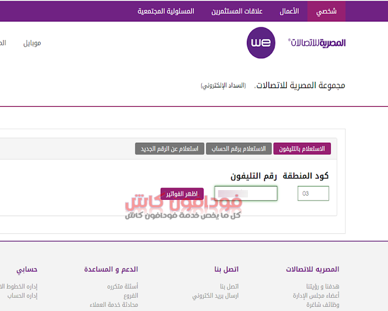Click the مجموعة المصرية للاتصالات heading
This screenshot has height=311, width=388.
point(299,85)
